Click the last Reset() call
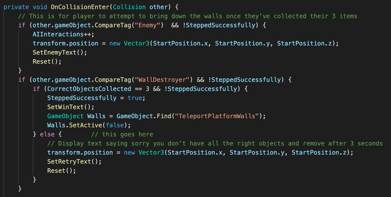 pyautogui.click(x=62, y=170)
